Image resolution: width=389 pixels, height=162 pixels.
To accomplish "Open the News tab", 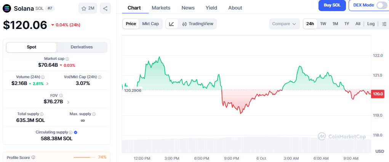I will [188, 8].
